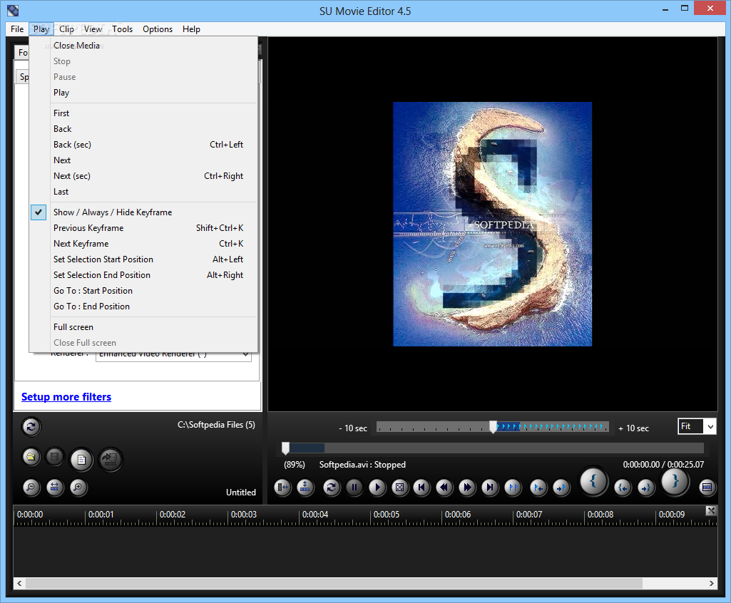Open the Options menu
Screen dimensions: 731x603
158,29
